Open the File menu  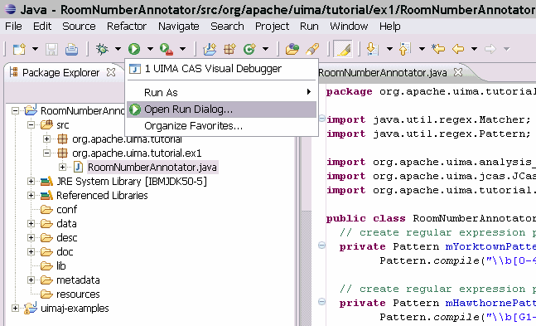(x=14, y=27)
